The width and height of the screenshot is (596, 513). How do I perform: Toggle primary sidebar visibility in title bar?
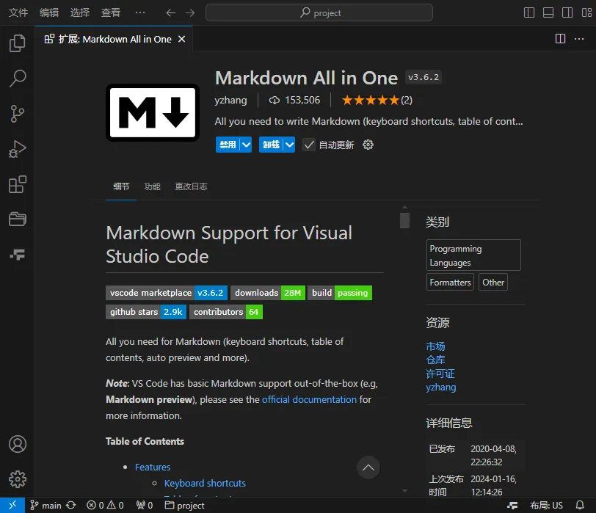(x=529, y=12)
